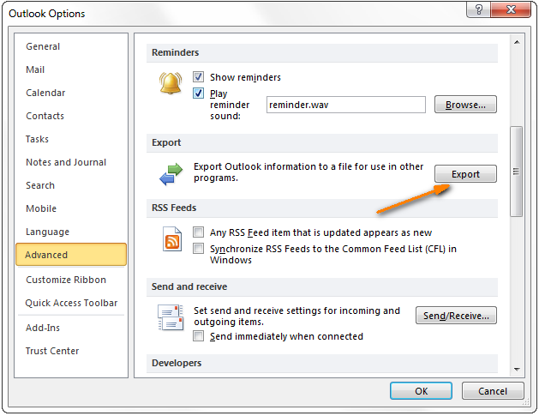Open the Calendar options category
The height and width of the screenshot is (416, 539).
(x=45, y=93)
